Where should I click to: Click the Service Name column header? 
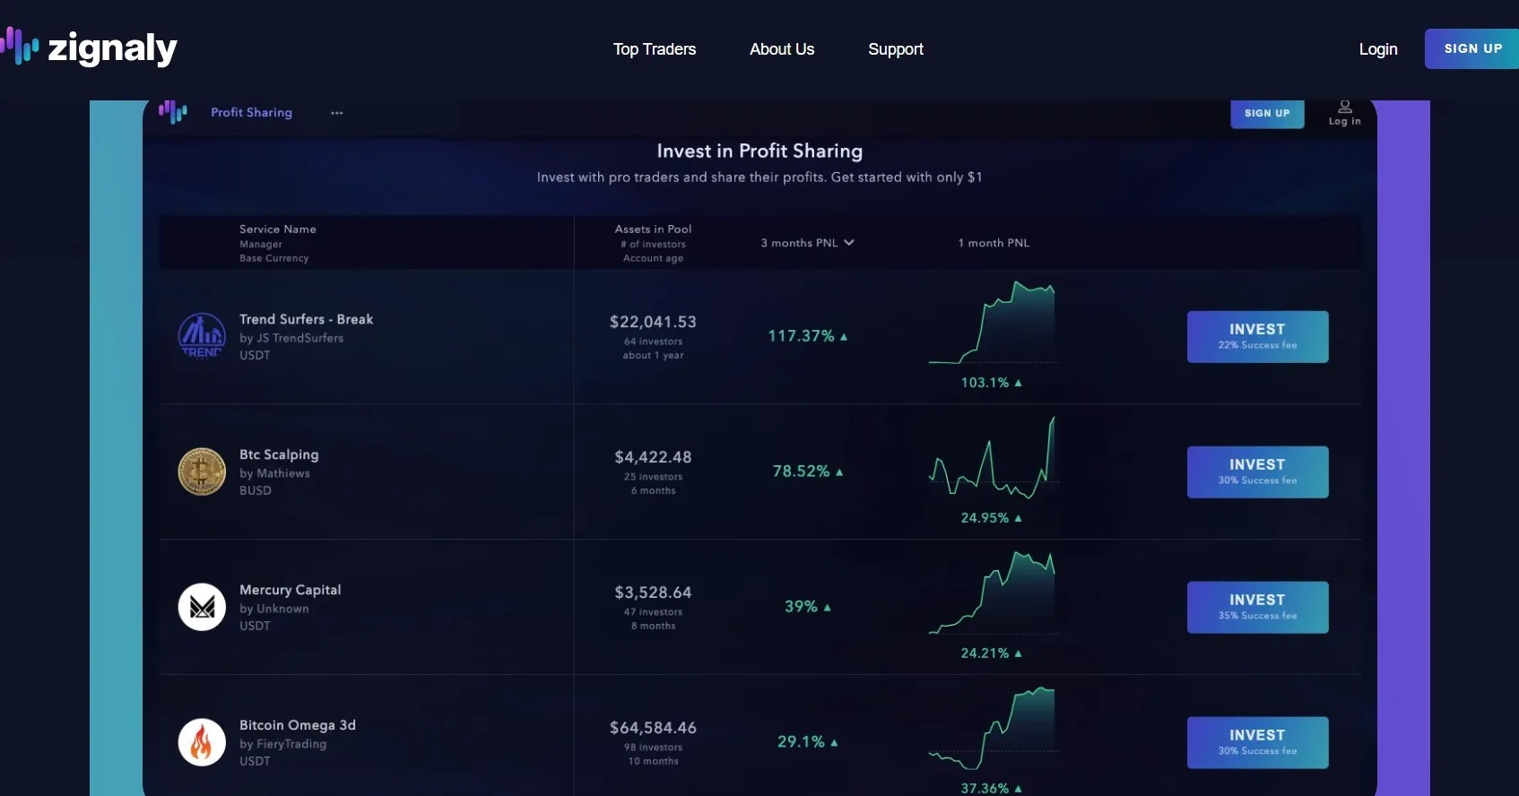[278, 229]
